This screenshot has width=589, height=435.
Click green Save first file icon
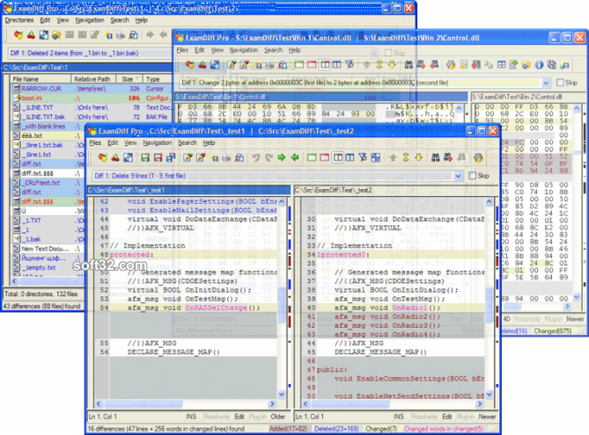(x=145, y=157)
